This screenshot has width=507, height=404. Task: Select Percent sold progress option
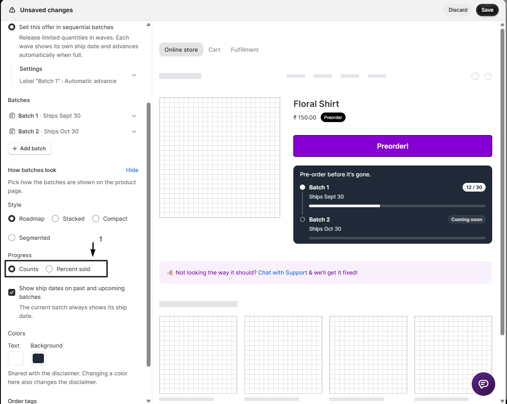(x=49, y=269)
